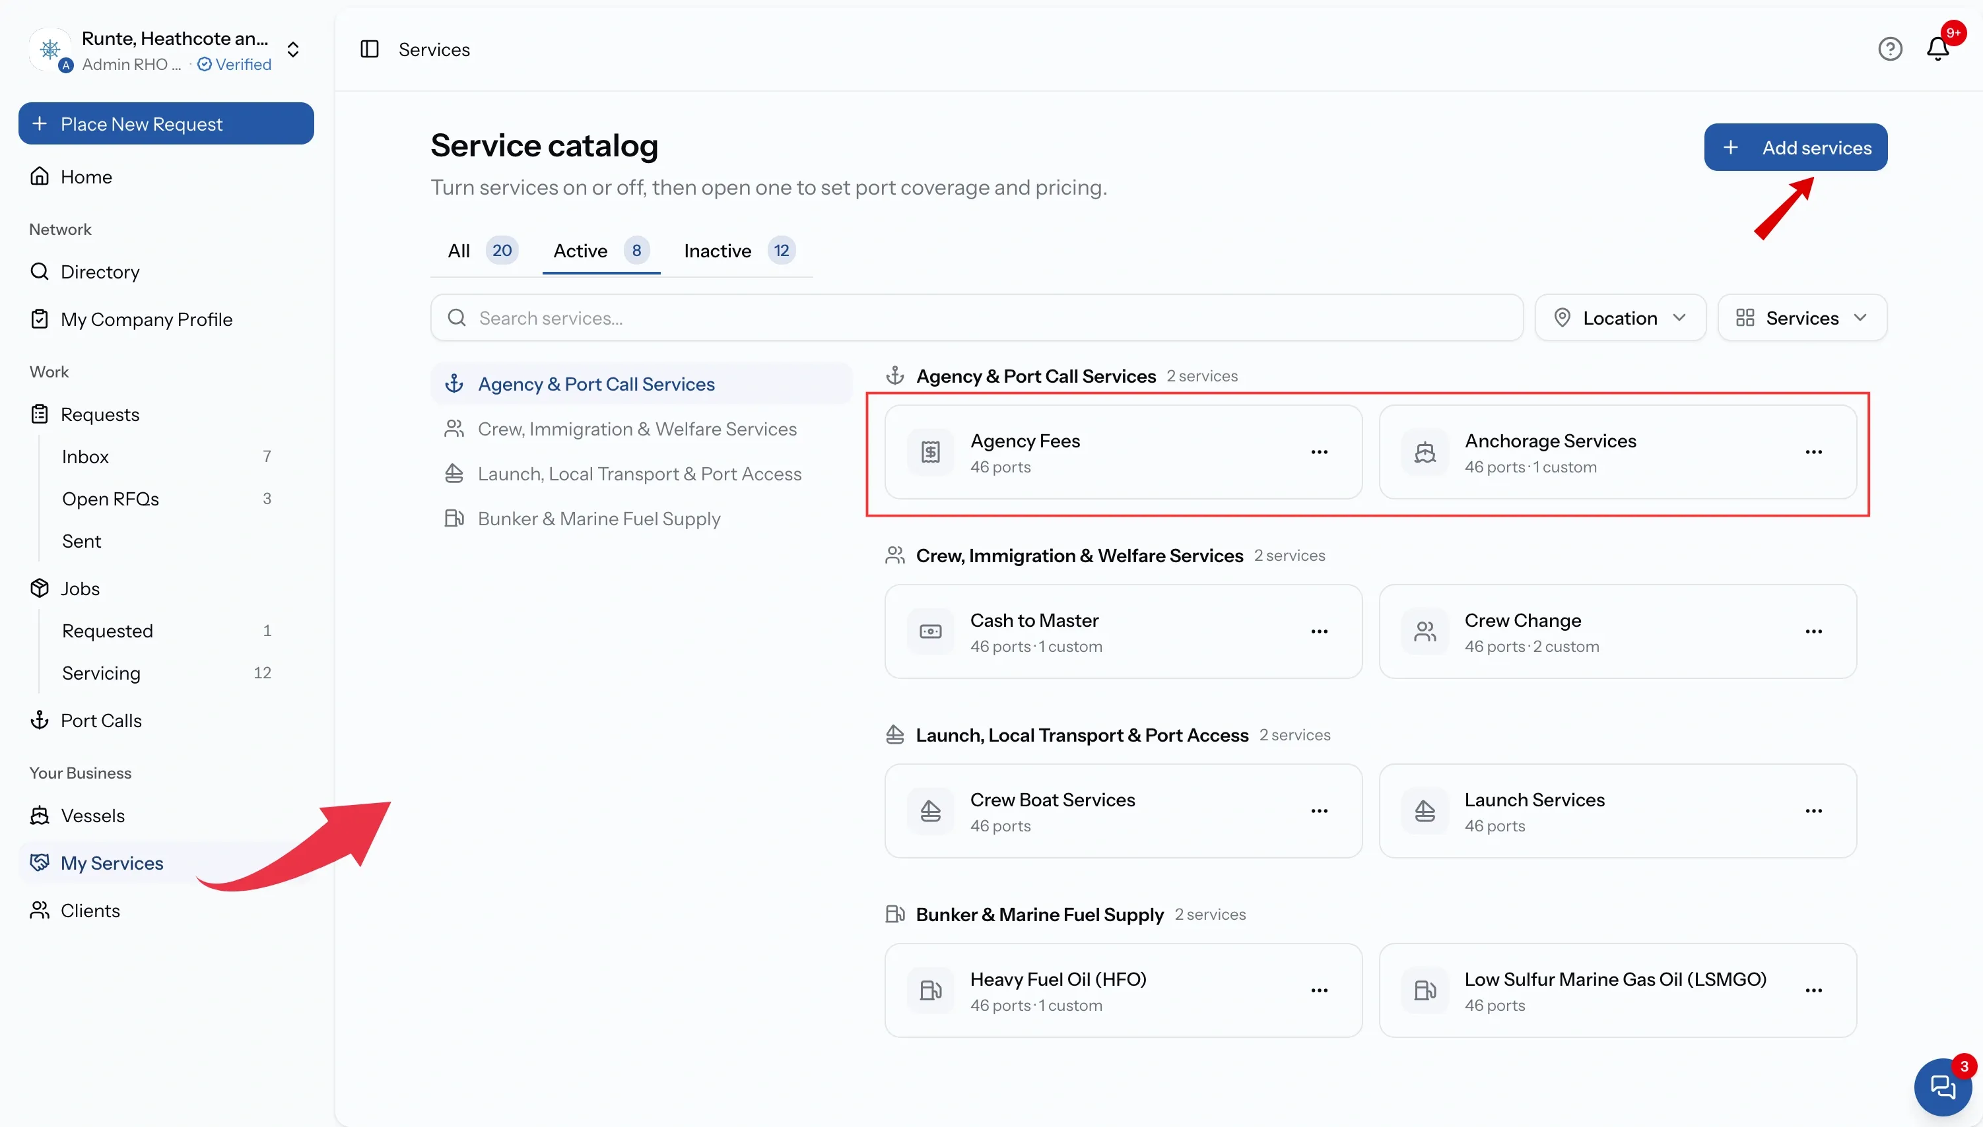Toggle the sidebar panel icon
1983x1127 pixels.
point(370,49)
